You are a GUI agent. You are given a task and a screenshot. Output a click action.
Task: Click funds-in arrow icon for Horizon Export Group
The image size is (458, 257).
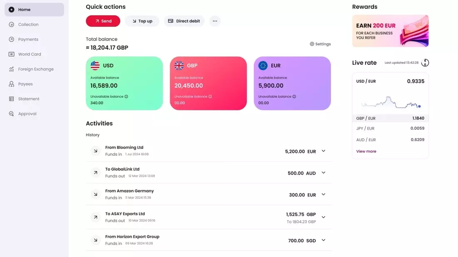(95, 240)
